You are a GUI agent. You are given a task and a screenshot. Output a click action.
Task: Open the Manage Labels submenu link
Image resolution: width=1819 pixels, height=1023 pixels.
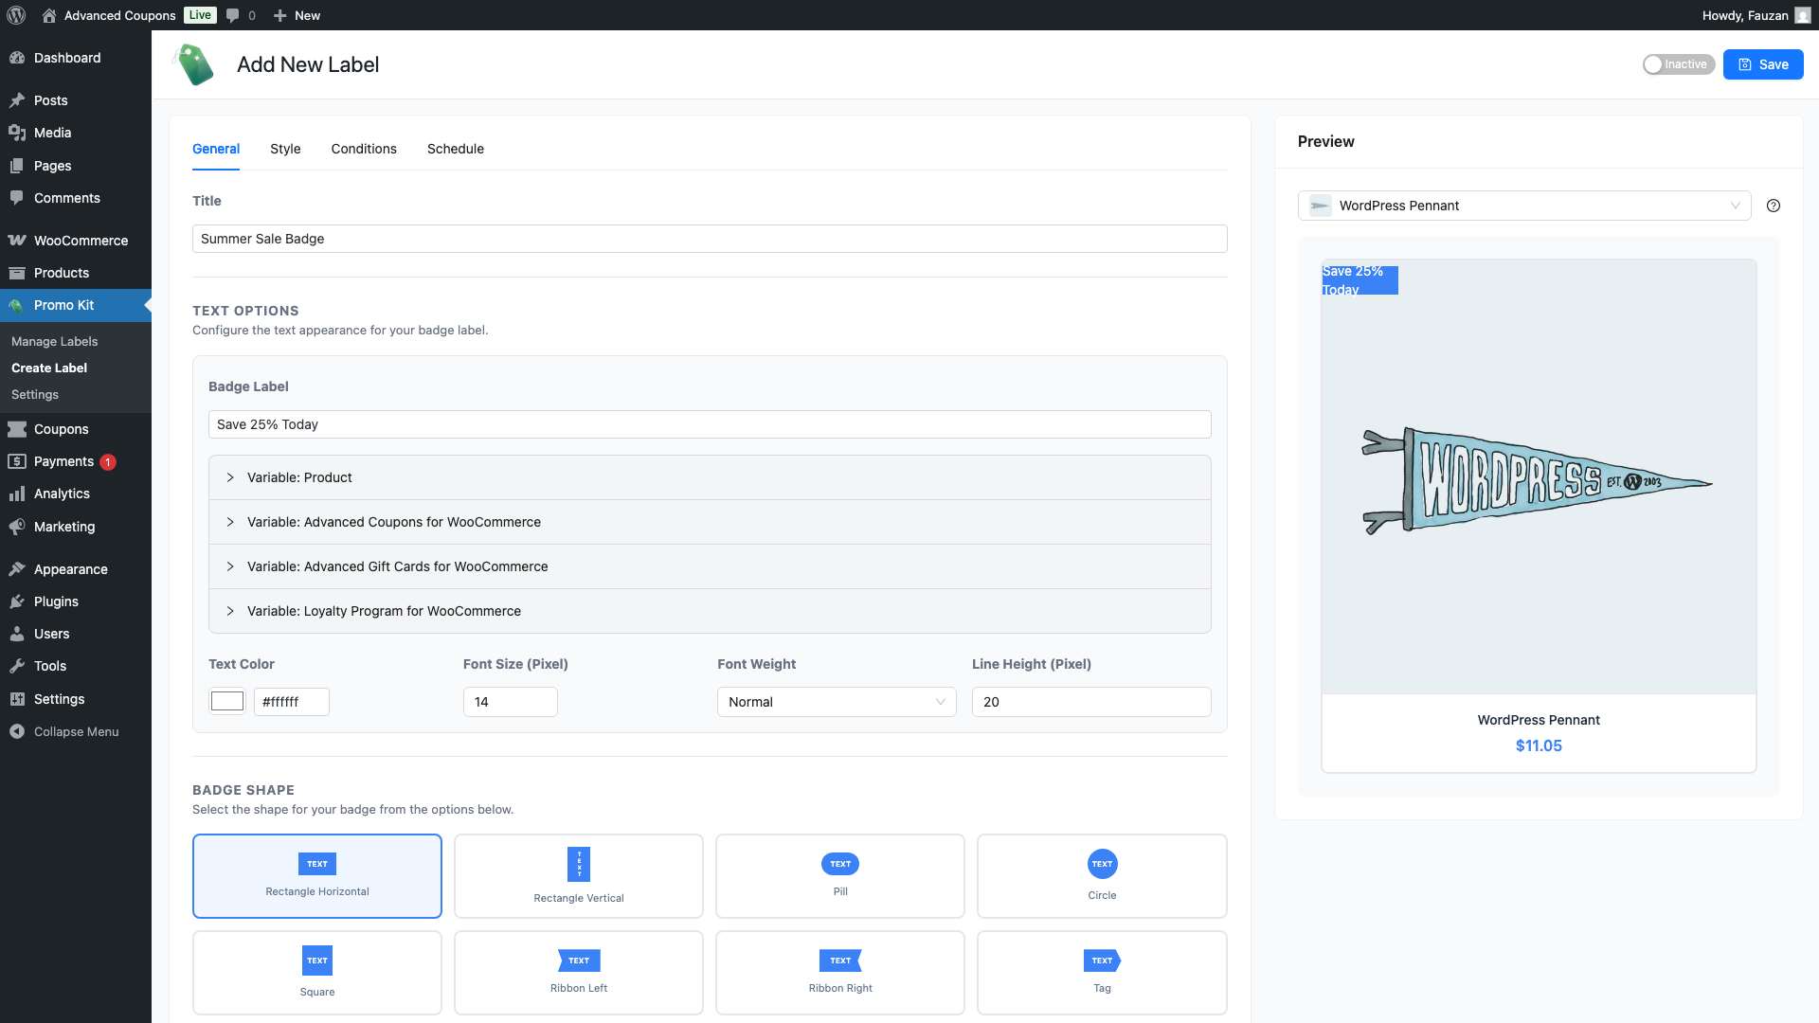click(55, 341)
